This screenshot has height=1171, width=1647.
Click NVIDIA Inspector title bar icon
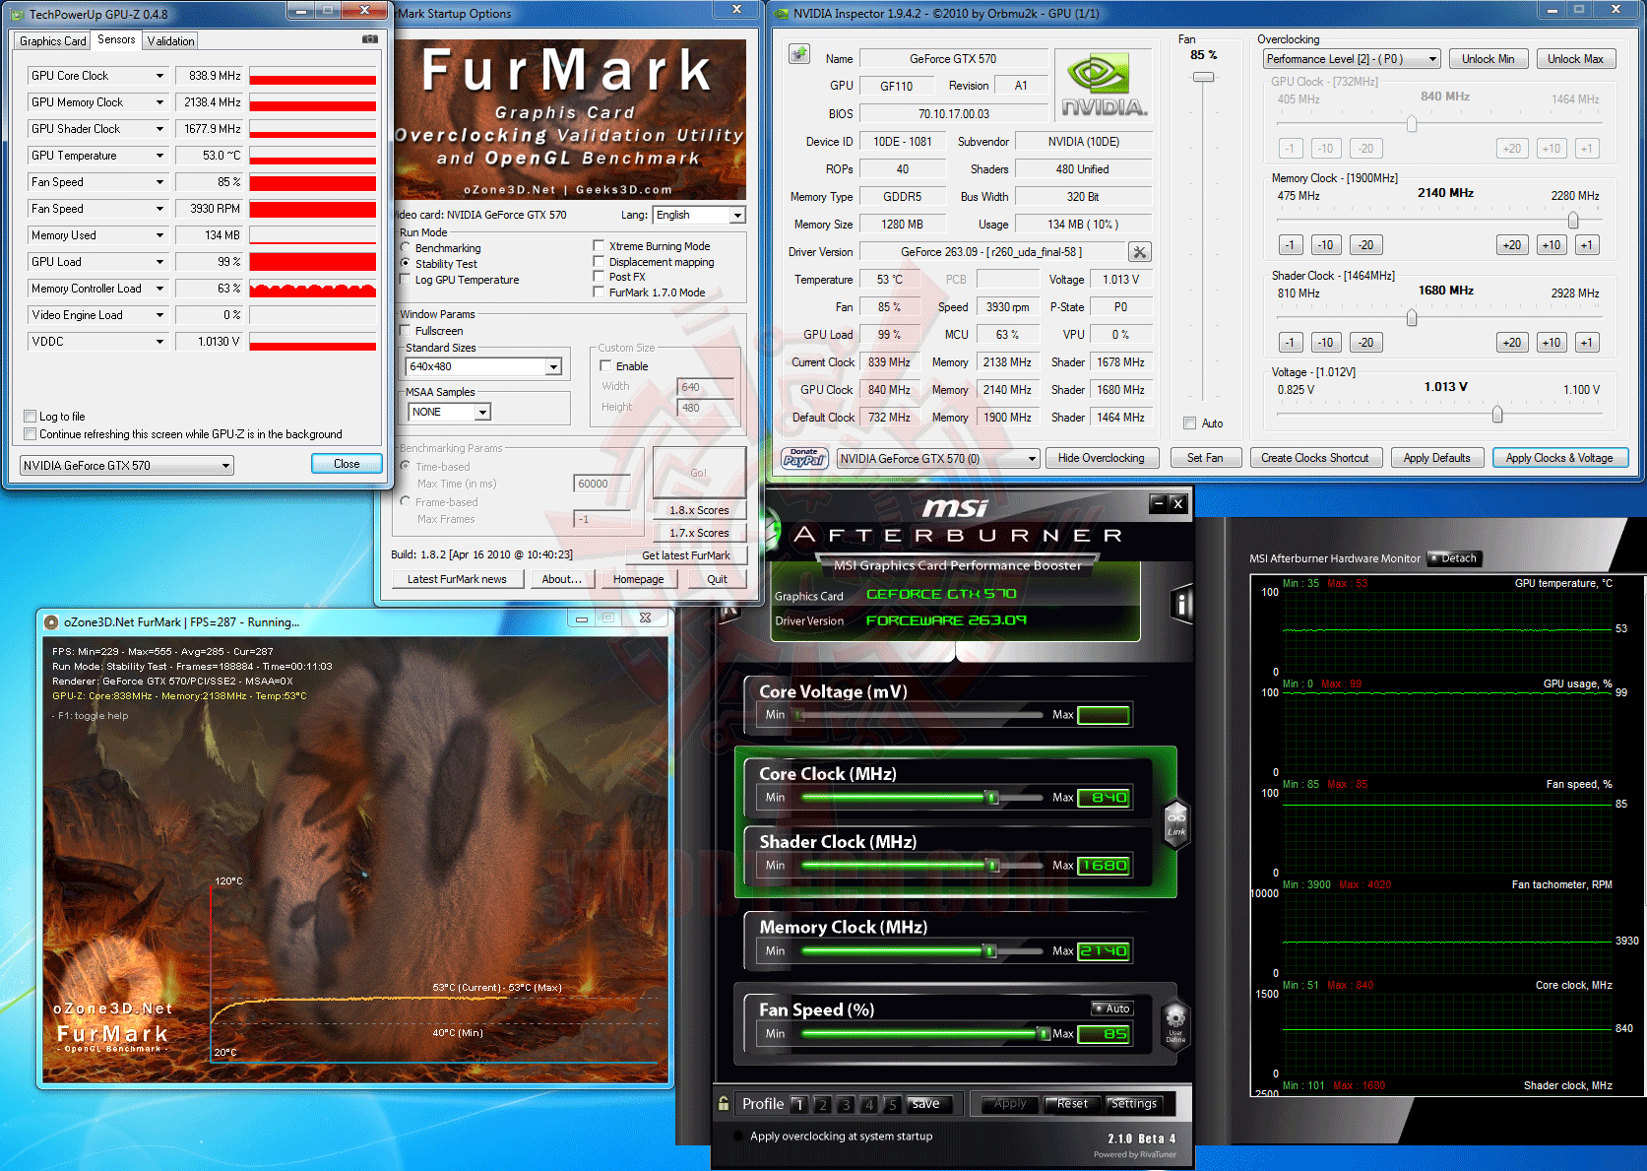[x=782, y=14]
